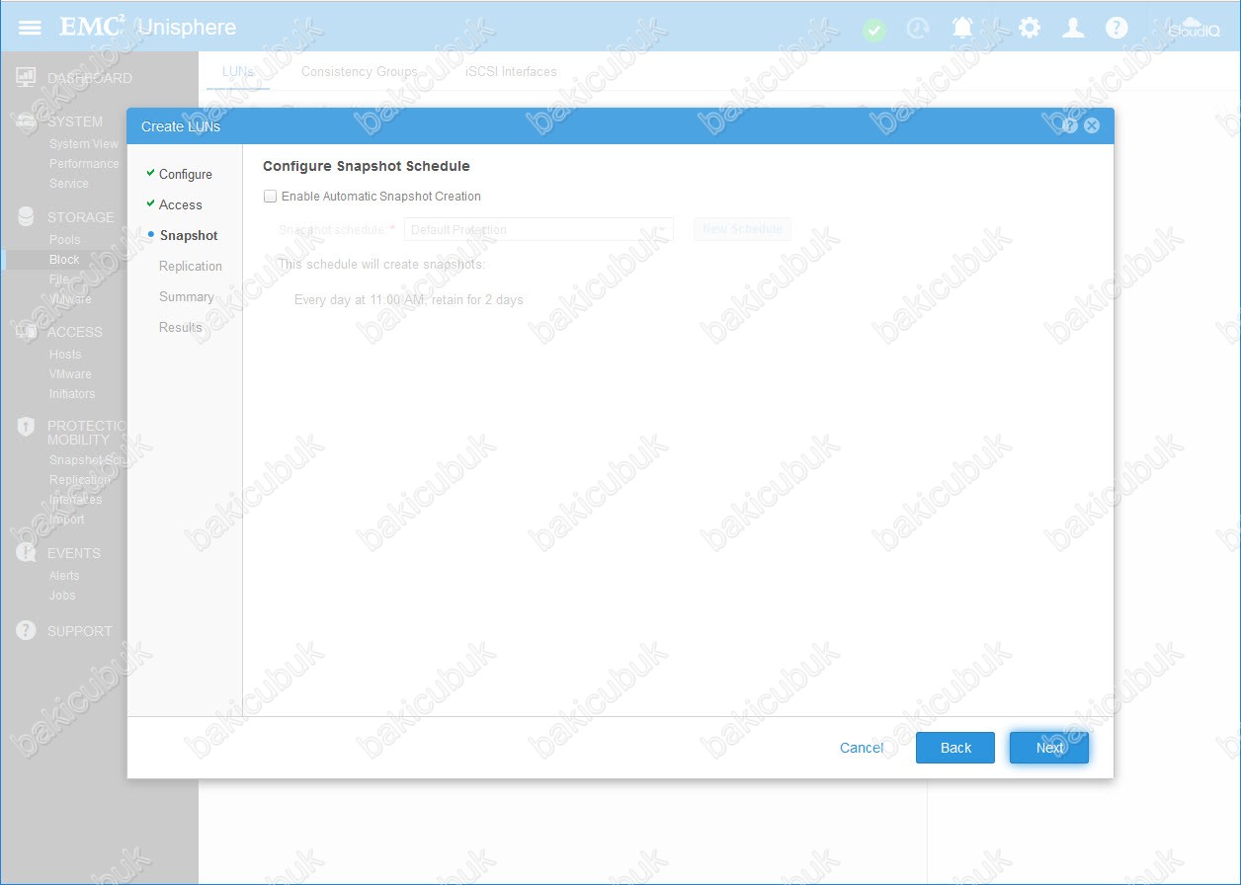Open help for the Create LUNs dialog
Screen dimensions: 1241x885
click(1070, 125)
